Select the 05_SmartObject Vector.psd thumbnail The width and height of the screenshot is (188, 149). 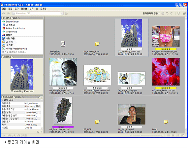pos(97,75)
